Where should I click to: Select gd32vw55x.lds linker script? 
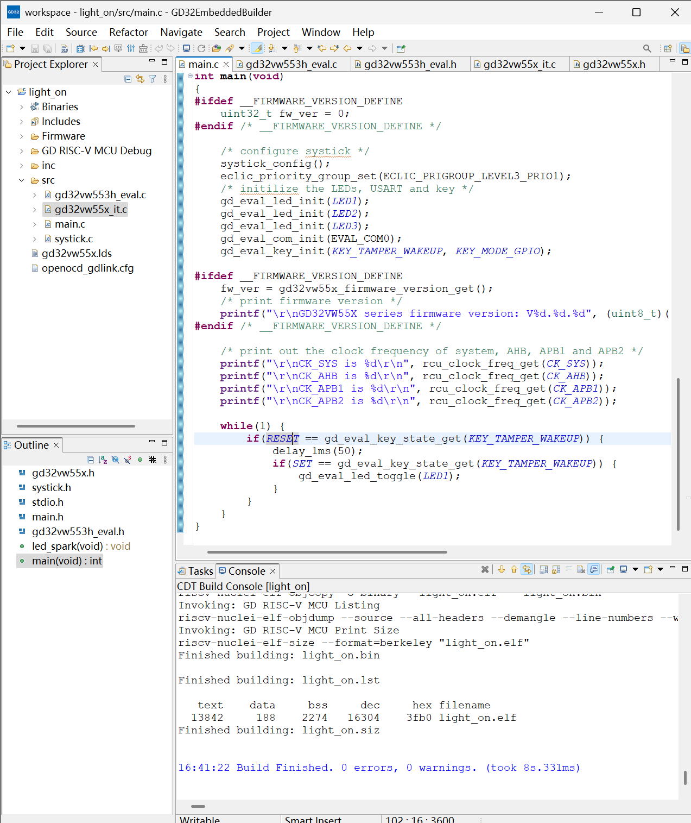click(77, 253)
